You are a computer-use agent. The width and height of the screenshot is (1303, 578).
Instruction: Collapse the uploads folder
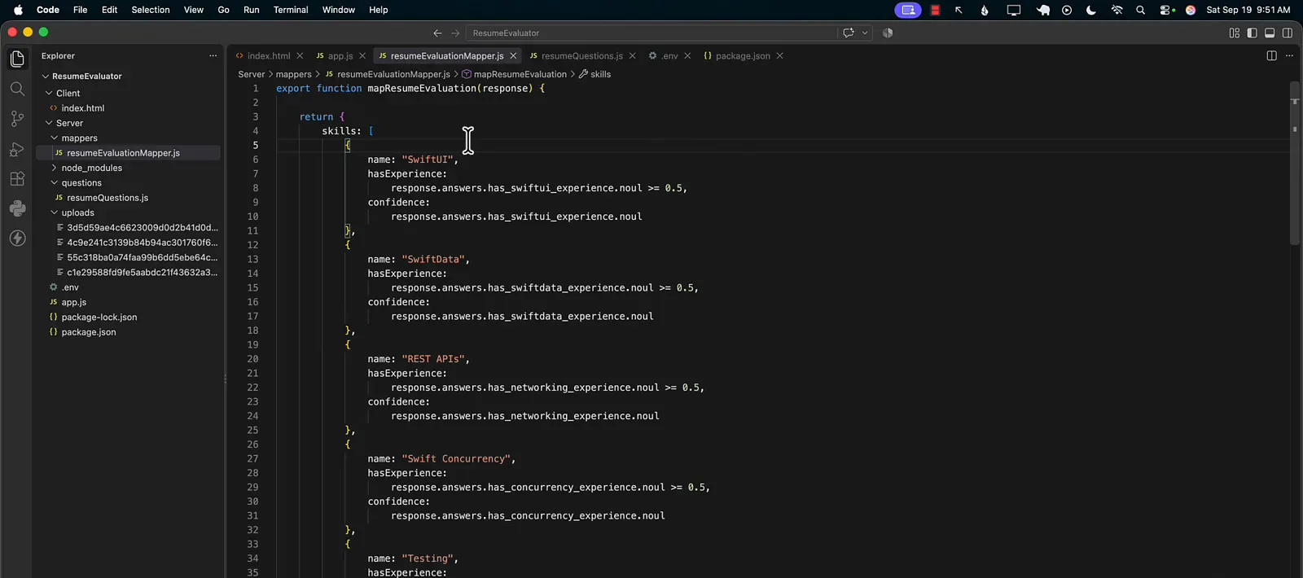[55, 213]
